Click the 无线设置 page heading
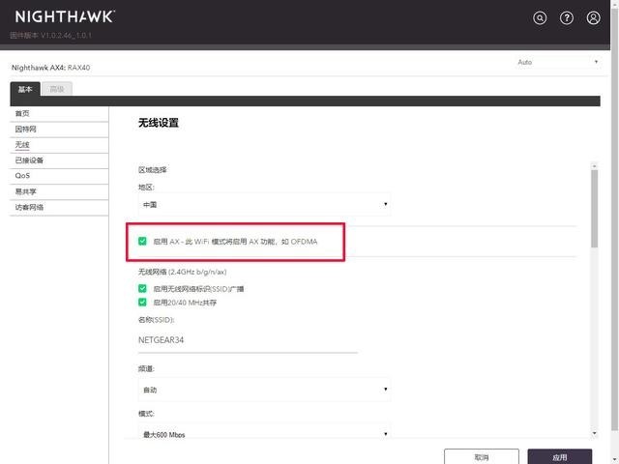Viewport: 619px width, 464px height. coord(159,123)
